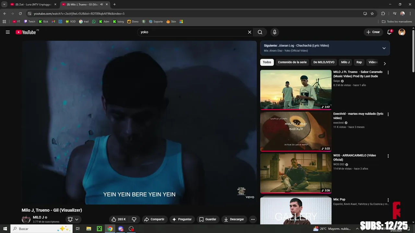The image size is (415, 233).
Task: Select the Rap filter chip
Action: pyautogui.click(x=359, y=62)
